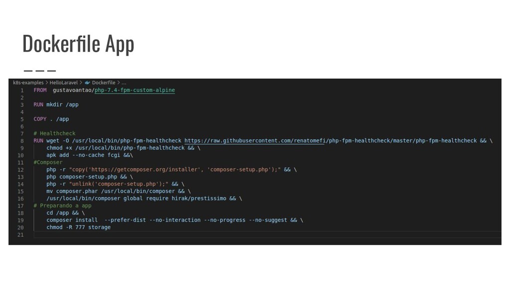510x286 pixels.
Task: Click 'apk add --no-cache fcgi' line
Action: pos(90,155)
